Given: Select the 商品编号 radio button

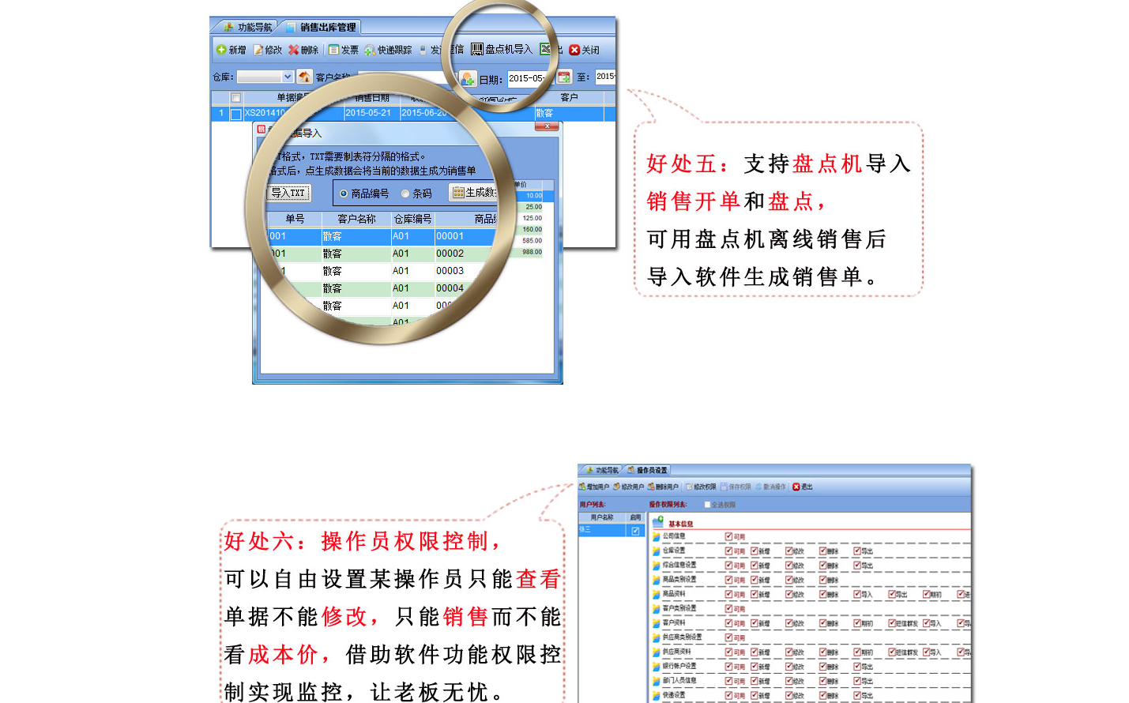Looking at the screenshot, I should tap(344, 194).
